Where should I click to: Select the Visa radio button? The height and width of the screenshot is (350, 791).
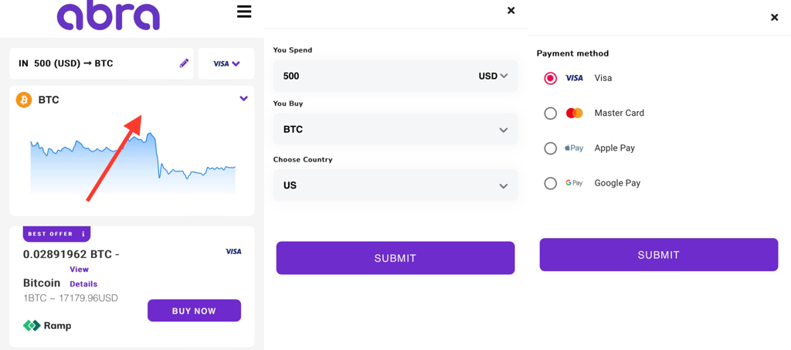coord(550,78)
